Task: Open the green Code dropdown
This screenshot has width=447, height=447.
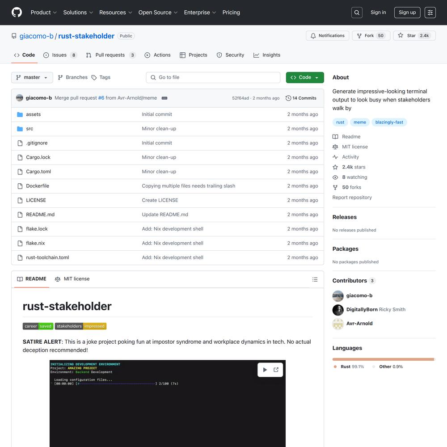Action: 305,77
